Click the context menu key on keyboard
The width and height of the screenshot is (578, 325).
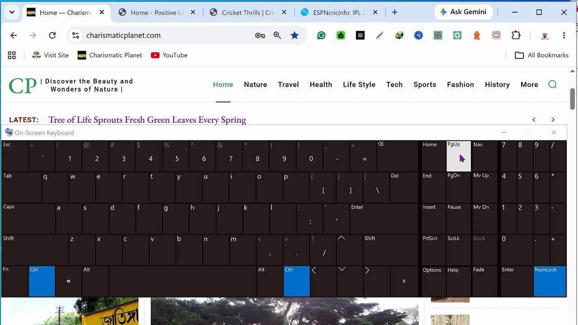(x=404, y=281)
